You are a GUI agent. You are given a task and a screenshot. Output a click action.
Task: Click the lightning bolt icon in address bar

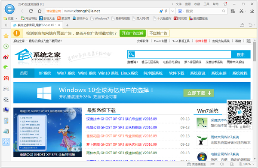click(166, 11)
